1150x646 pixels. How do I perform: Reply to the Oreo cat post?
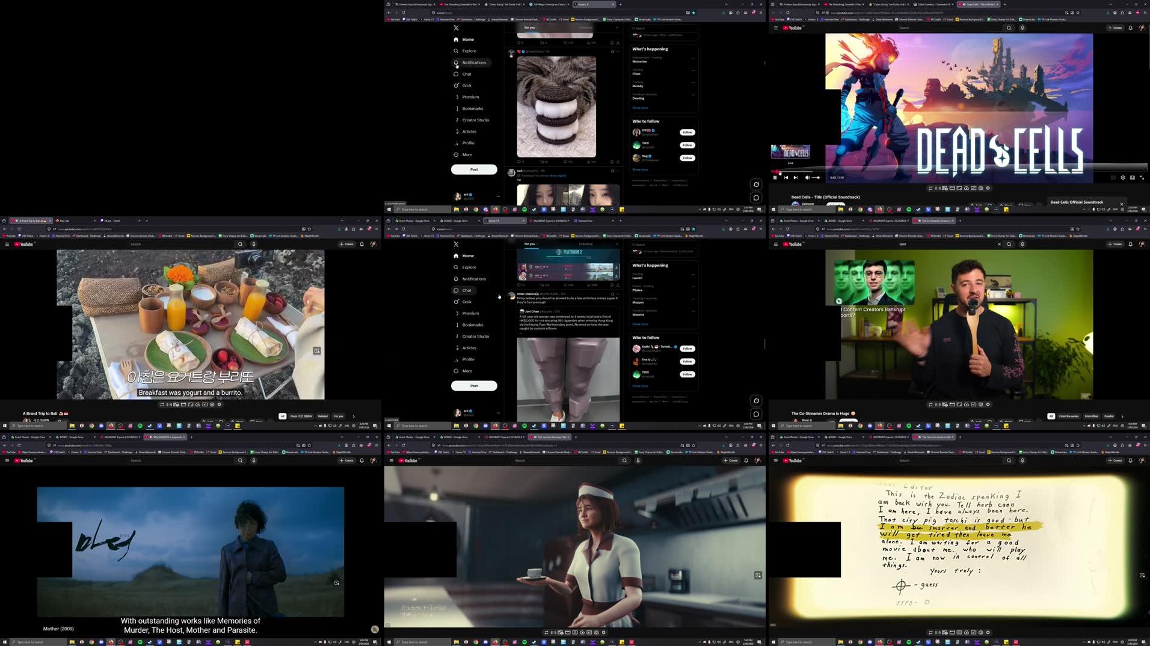(x=521, y=162)
